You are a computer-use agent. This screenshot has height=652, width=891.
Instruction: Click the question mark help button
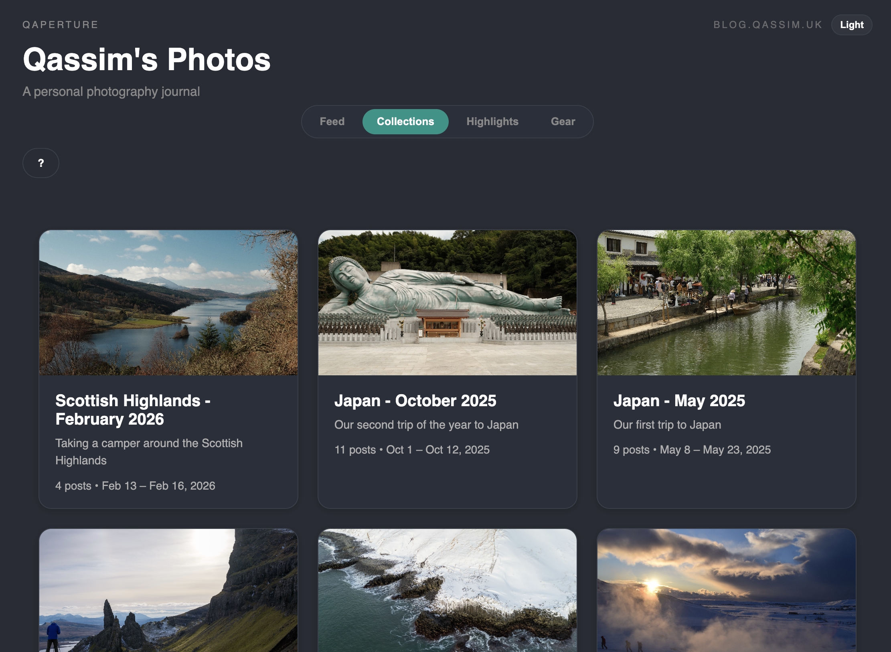coord(41,163)
